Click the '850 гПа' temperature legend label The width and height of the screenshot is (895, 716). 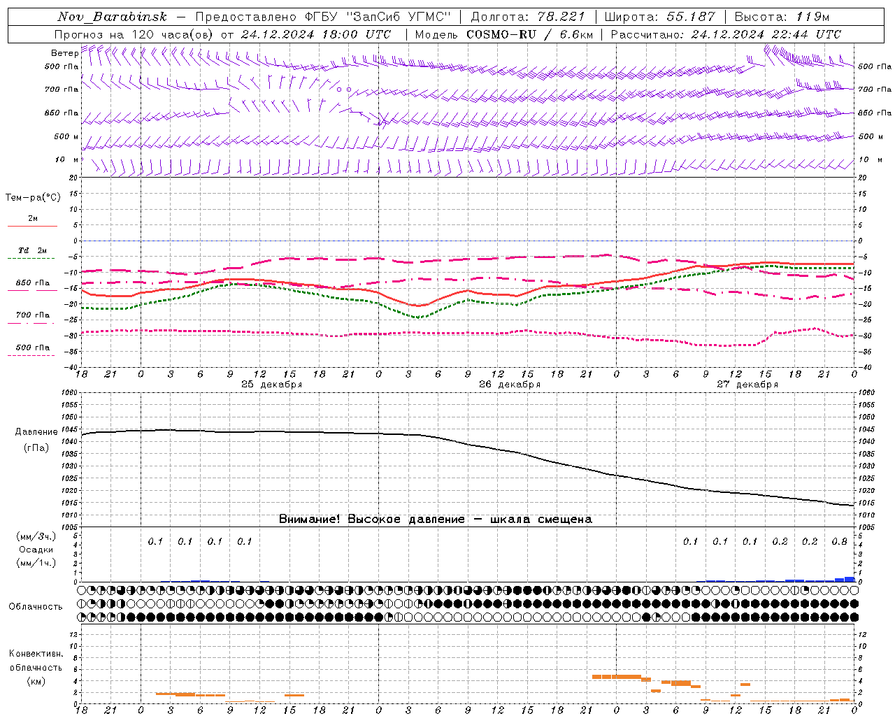coord(32,283)
